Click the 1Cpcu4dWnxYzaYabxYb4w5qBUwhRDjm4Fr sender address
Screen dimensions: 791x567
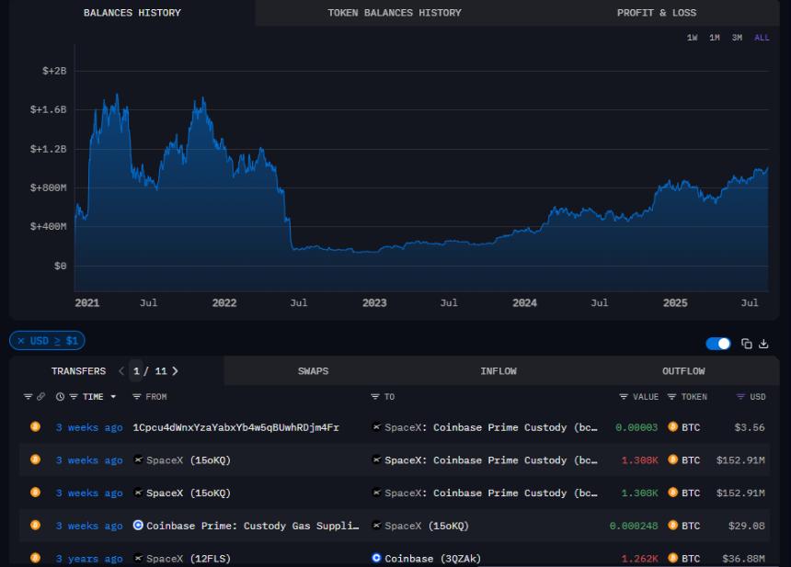[235, 427]
